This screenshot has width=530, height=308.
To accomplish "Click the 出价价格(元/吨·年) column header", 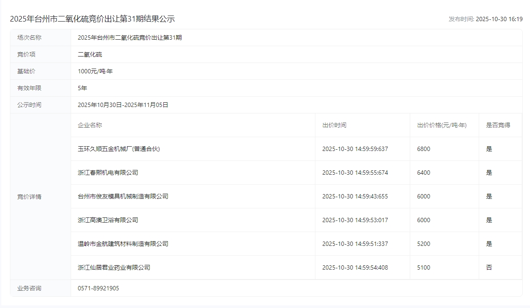I will (x=442, y=125).
